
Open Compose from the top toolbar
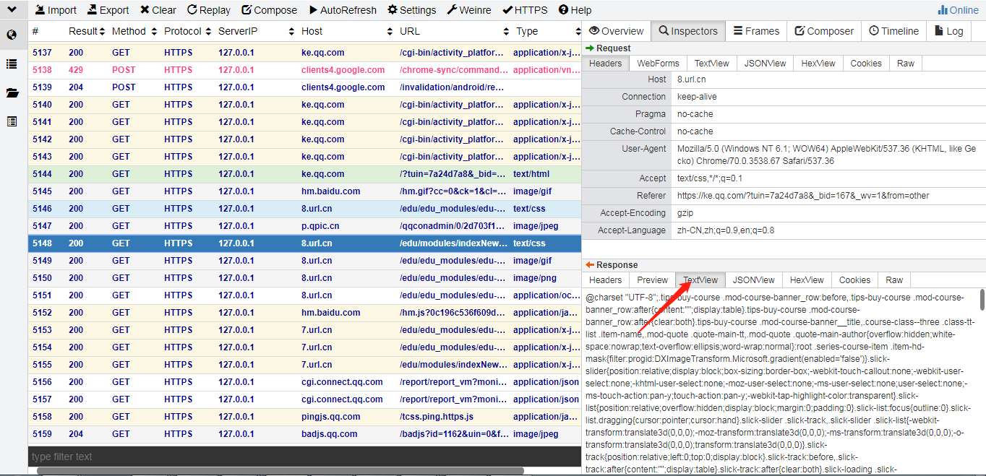click(x=269, y=10)
